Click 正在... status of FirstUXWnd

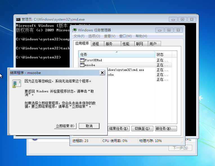[x=162, y=60]
